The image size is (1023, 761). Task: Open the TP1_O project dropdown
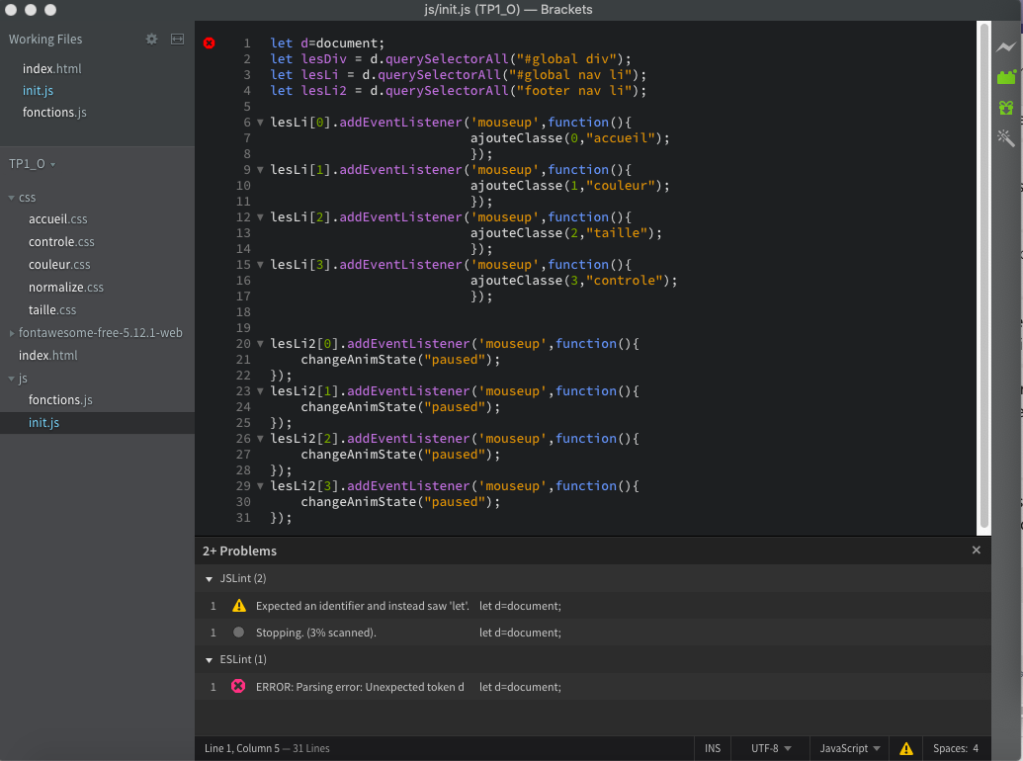[x=32, y=164]
